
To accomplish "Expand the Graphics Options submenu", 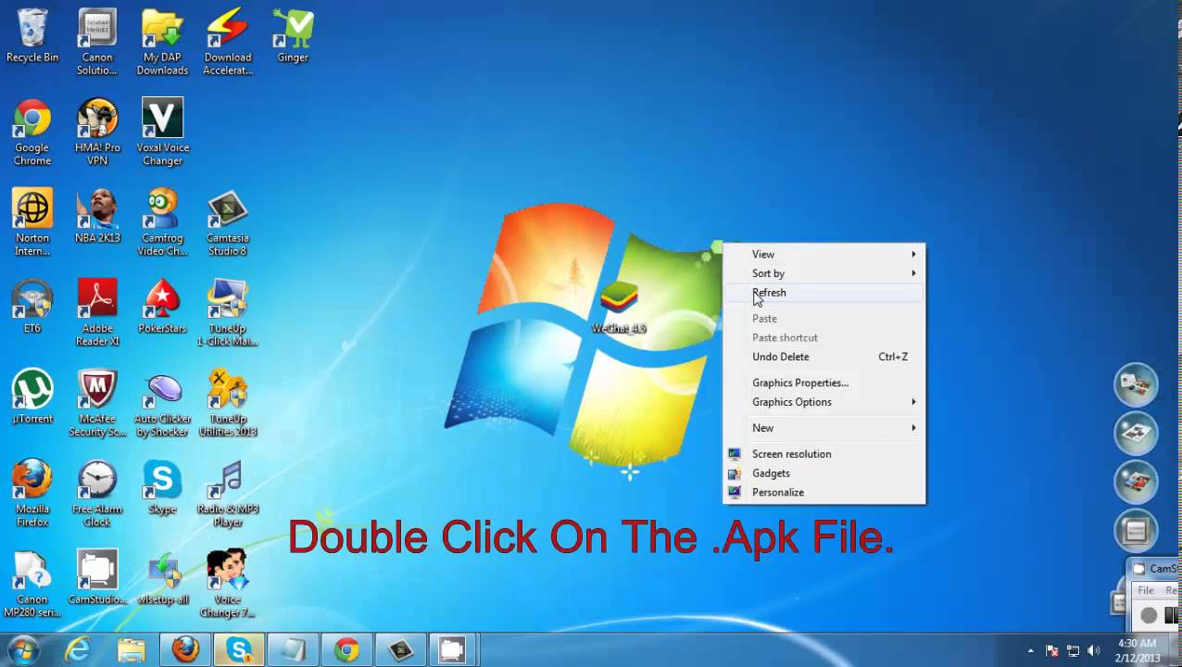I will (x=824, y=402).
